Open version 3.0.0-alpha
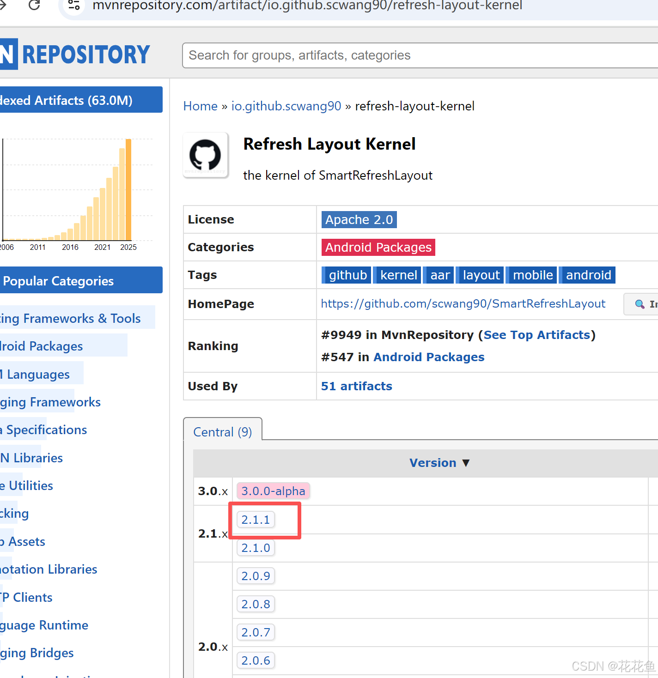The image size is (658, 678). point(273,491)
